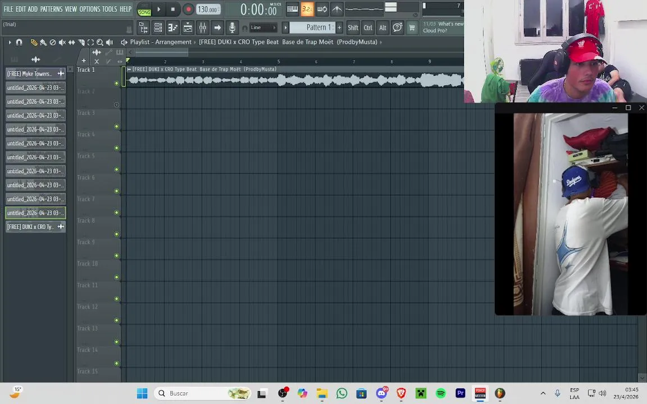Add a new pattern with plus
The height and width of the screenshot is (404, 647).
tap(339, 27)
